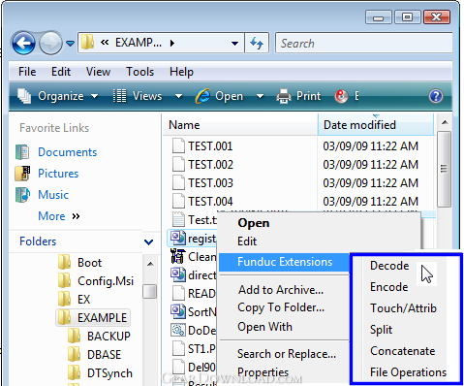Choose Edit in the context menu
Viewport: 464px width, 386px height.
[247, 241]
